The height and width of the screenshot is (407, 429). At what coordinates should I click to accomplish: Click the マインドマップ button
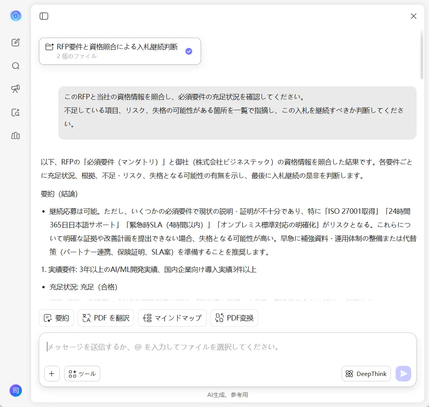click(x=172, y=318)
